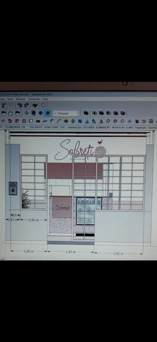Click the 1,40 m dimension label
This screenshot has width=157, height=342.
[71, 252]
